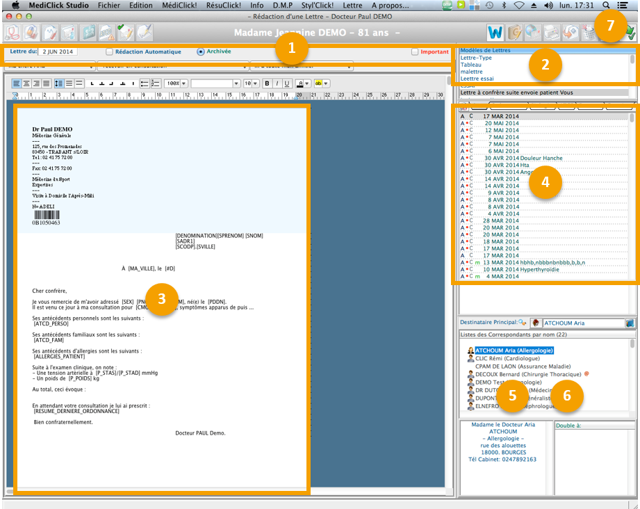Click the stethoscope icon in top toolbar
The image size is (640, 509).
click(13, 32)
